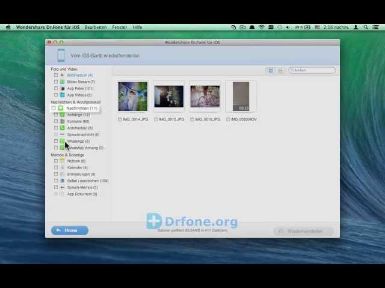
Task: Check the Notizen checkbox
Action: (56, 161)
